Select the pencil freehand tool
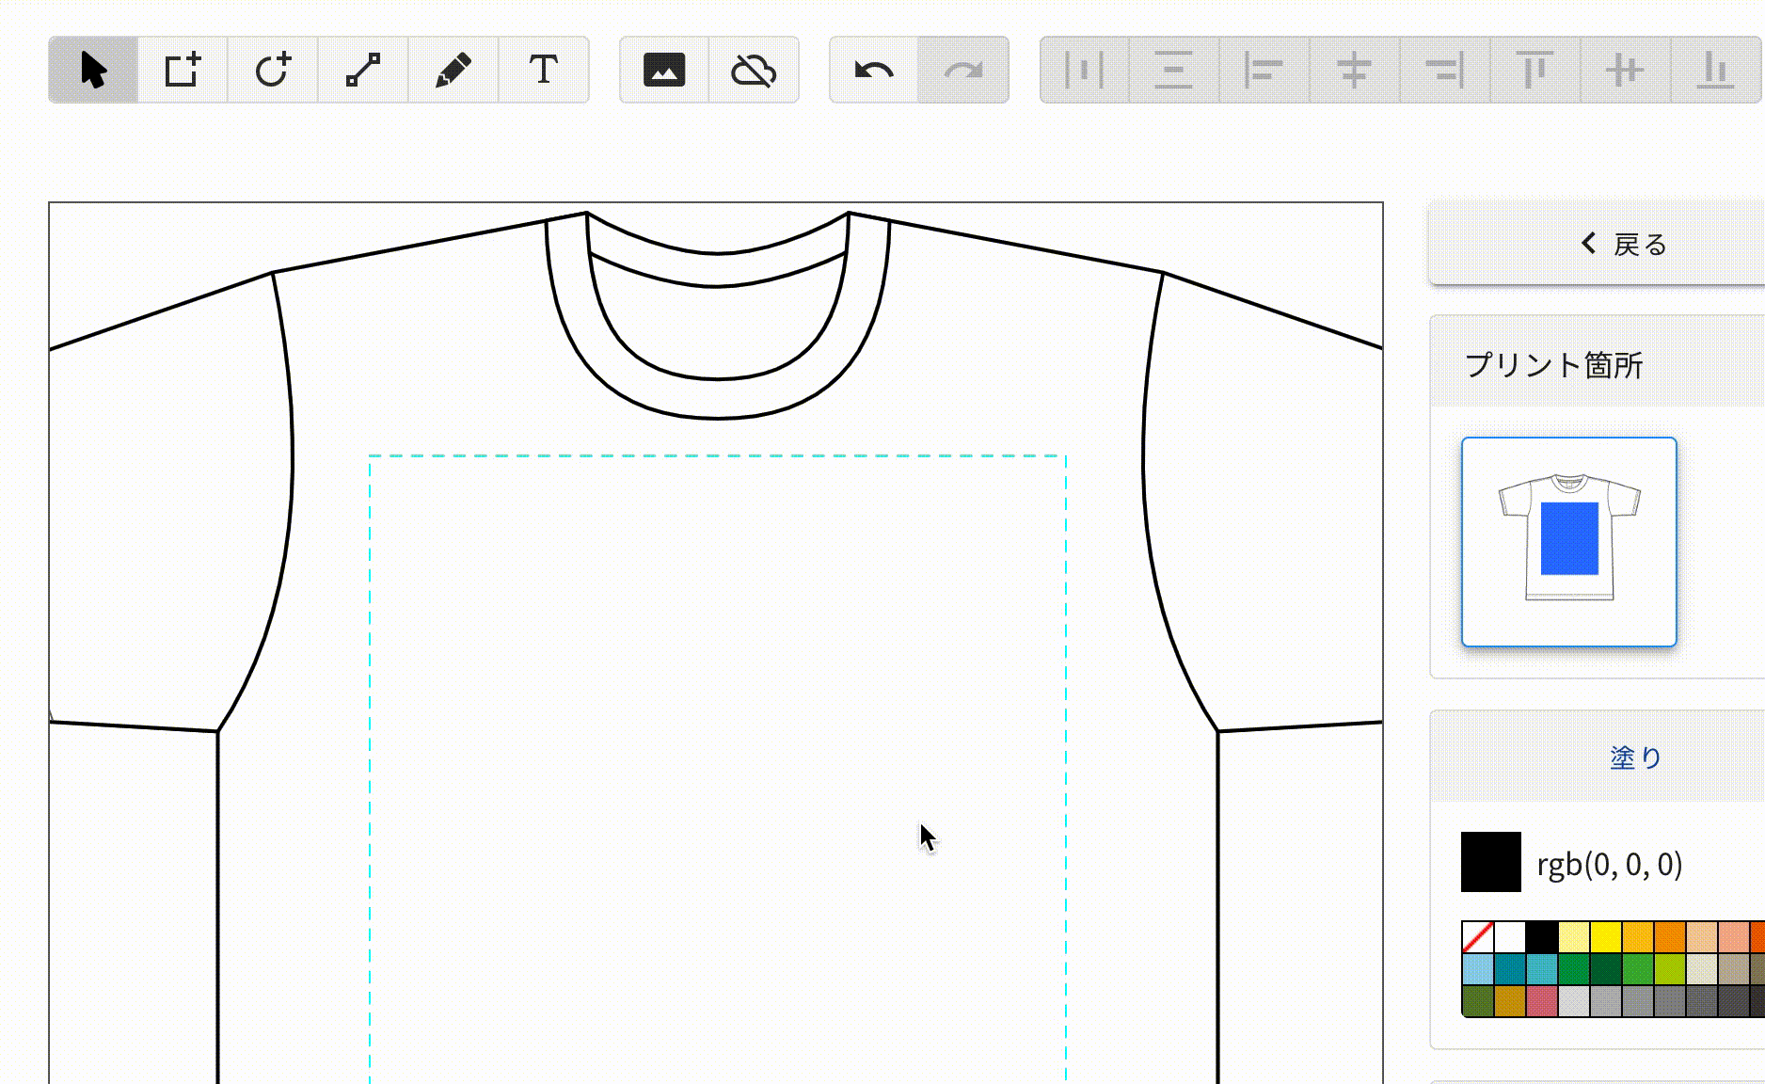The image size is (1765, 1084). click(x=453, y=71)
